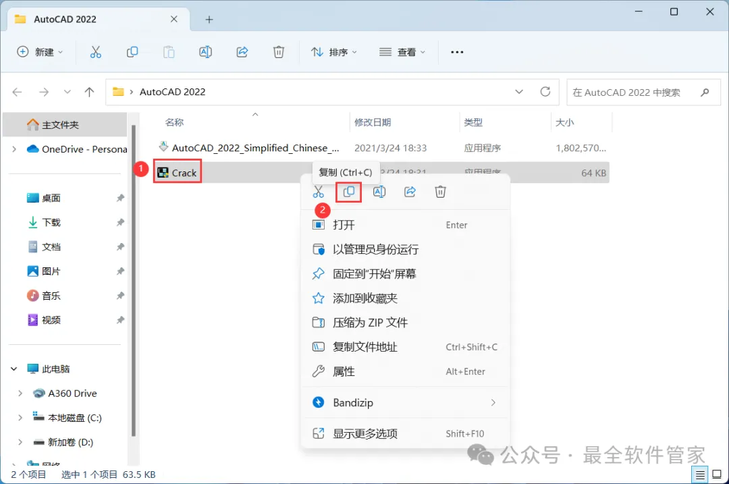729x484 pixels.
Task: Expand OneDrive - Personal tree node
Action: click(14, 149)
